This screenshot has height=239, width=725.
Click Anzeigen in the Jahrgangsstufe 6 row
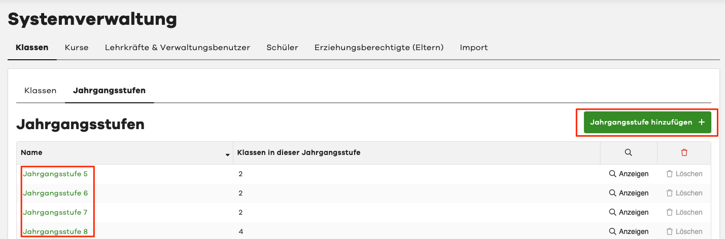point(629,193)
